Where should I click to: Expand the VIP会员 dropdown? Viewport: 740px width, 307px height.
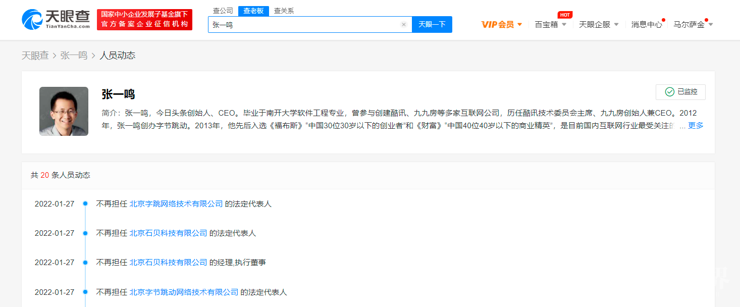click(520, 24)
